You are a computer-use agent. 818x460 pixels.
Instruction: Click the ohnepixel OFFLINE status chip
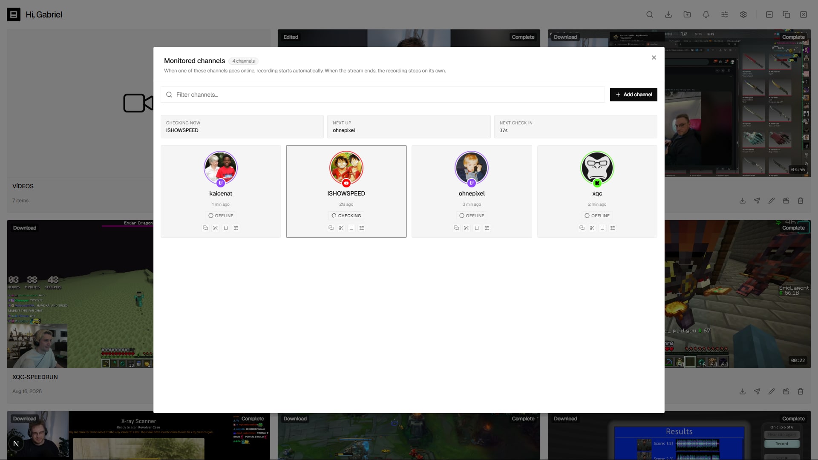pyautogui.click(x=472, y=216)
